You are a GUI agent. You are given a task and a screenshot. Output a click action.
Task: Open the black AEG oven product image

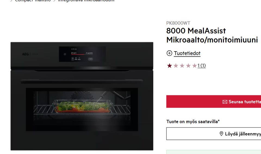click(82, 96)
